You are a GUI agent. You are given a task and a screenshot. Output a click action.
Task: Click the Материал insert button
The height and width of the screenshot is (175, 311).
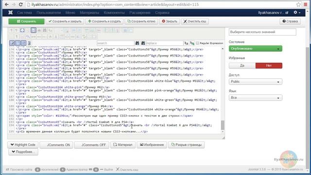click(123, 145)
